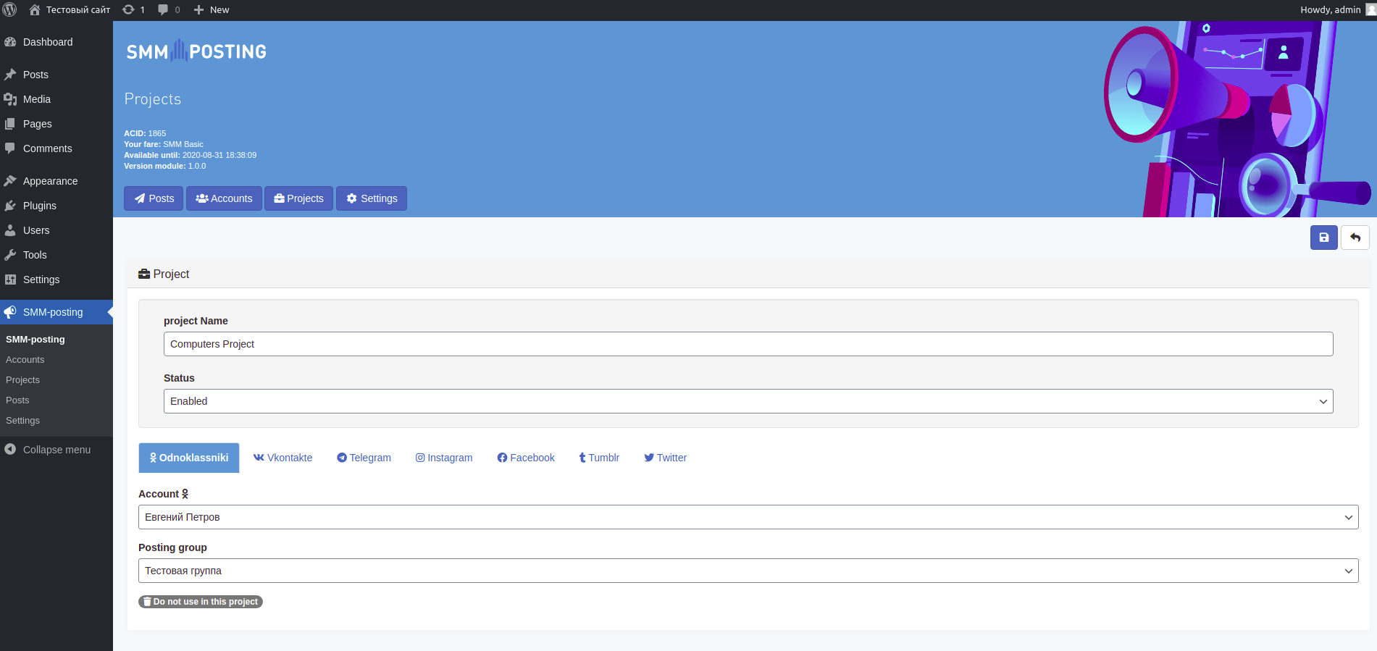1377x651 pixels.
Task: Click the Projects page heading
Action: pyautogui.click(x=153, y=99)
